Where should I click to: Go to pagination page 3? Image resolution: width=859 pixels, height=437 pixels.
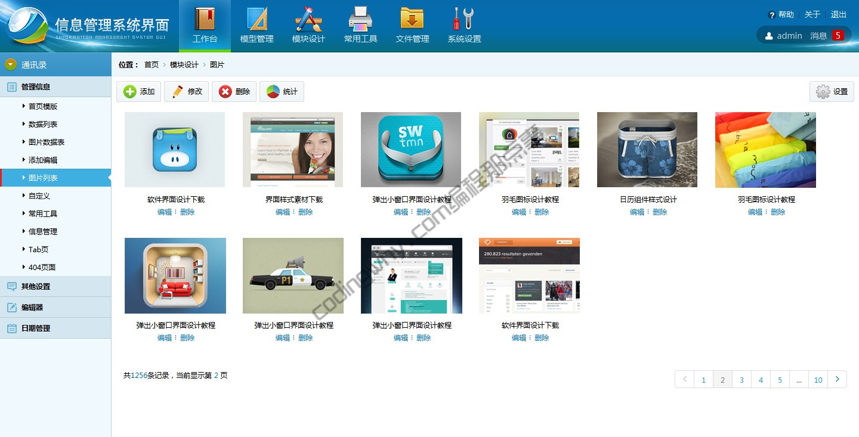[741, 380]
